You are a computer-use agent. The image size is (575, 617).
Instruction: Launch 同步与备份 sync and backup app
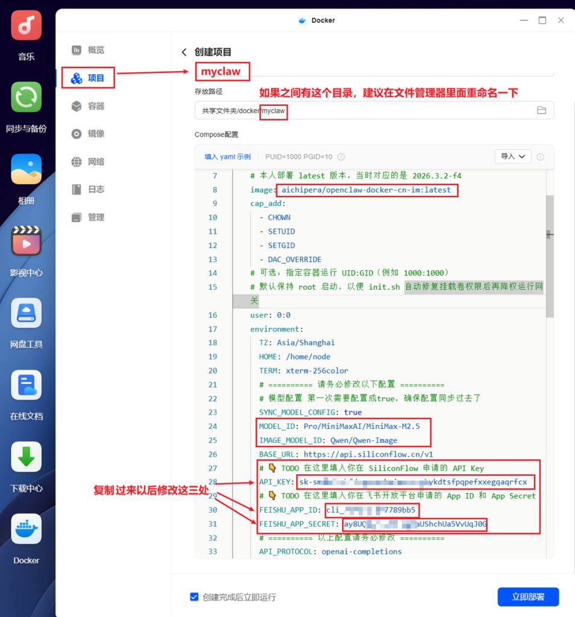(x=26, y=97)
